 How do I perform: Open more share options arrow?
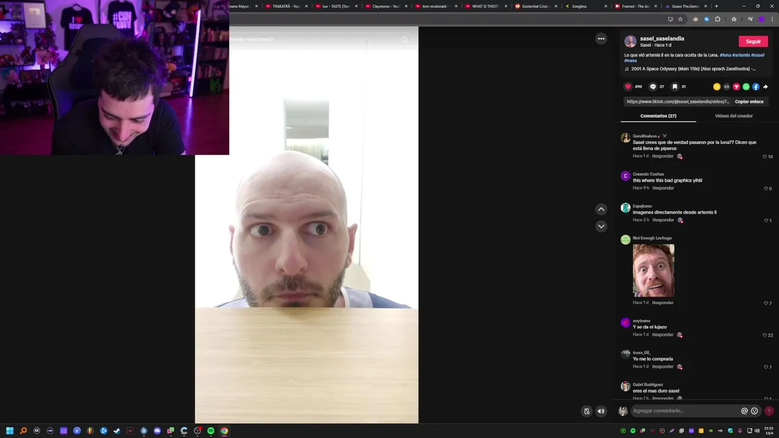(x=766, y=86)
